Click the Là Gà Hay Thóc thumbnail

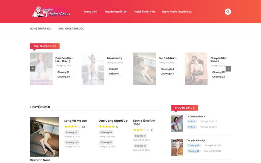[177, 124]
